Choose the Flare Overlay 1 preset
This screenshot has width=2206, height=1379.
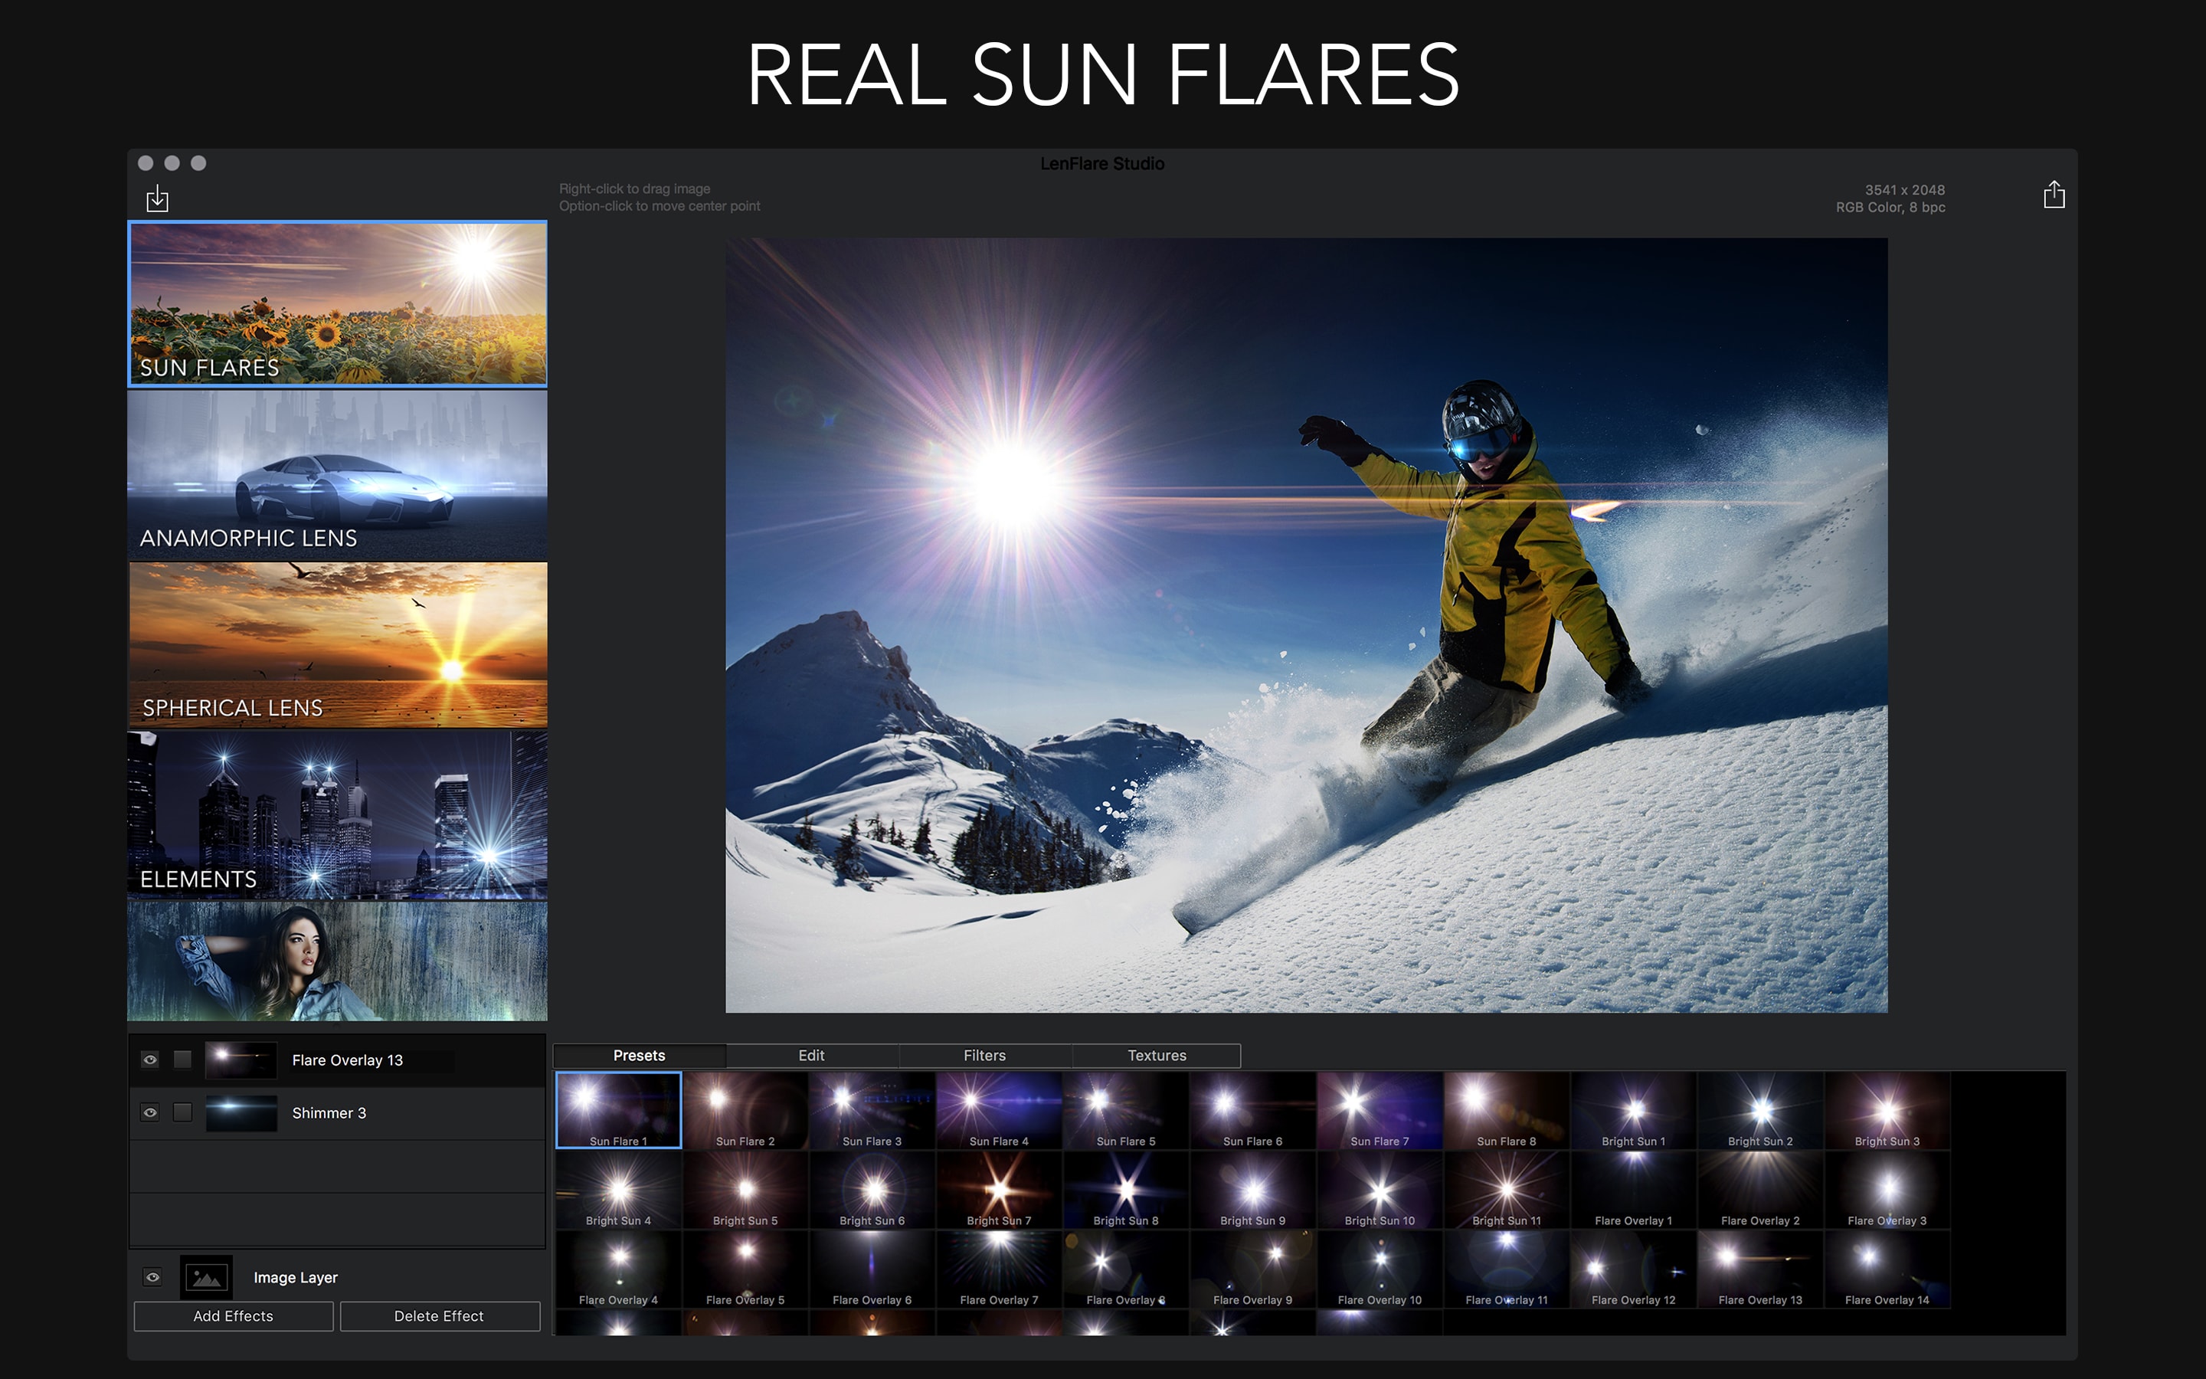click(x=1634, y=1191)
